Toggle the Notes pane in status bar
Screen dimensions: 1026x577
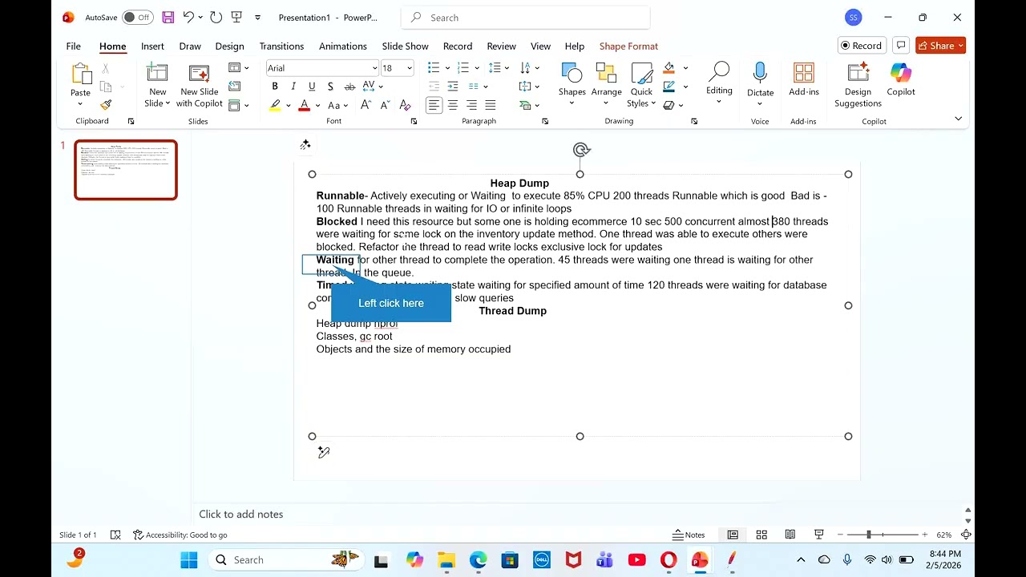coord(689,535)
